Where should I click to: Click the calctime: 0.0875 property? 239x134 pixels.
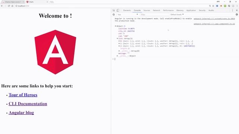point(126,29)
